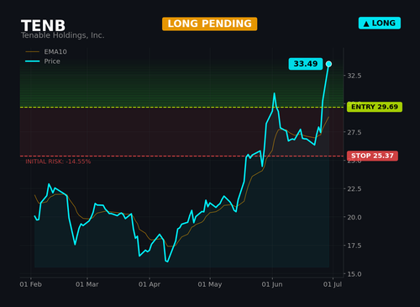
Task: Click the 22.5 y-axis label
Action: [x=354, y=189]
